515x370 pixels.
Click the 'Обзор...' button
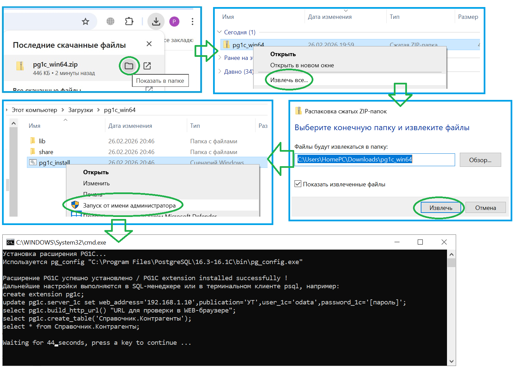[x=480, y=160]
